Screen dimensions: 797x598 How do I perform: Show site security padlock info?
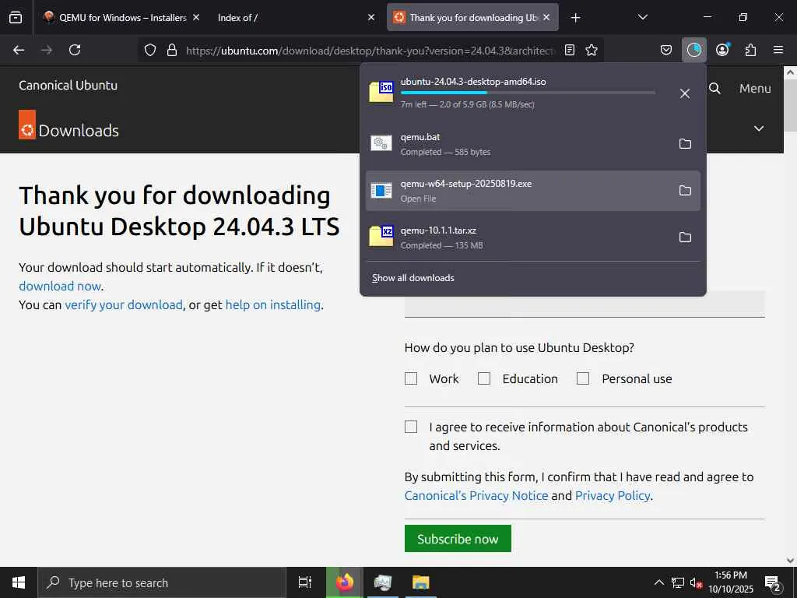pos(172,50)
